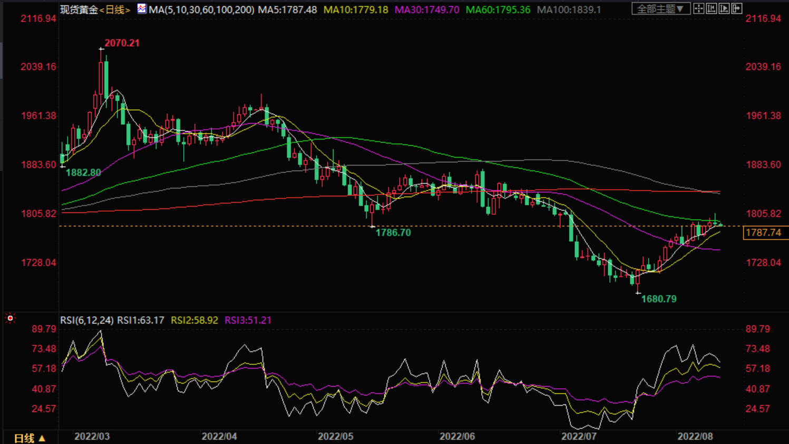This screenshot has width=789, height=444.
Task: Click the play-forward chart icon
Action: 724,9
